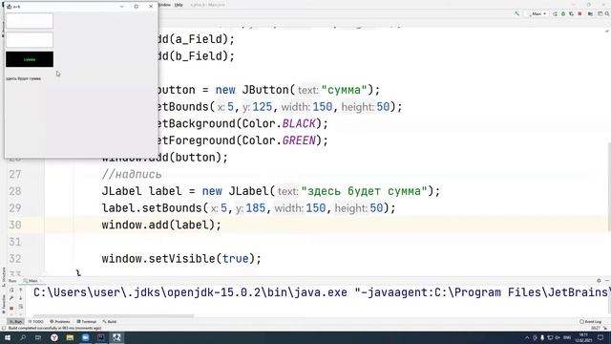Click the taskbar clock and date
The height and width of the screenshot is (344, 611).
(x=583, y=337)
